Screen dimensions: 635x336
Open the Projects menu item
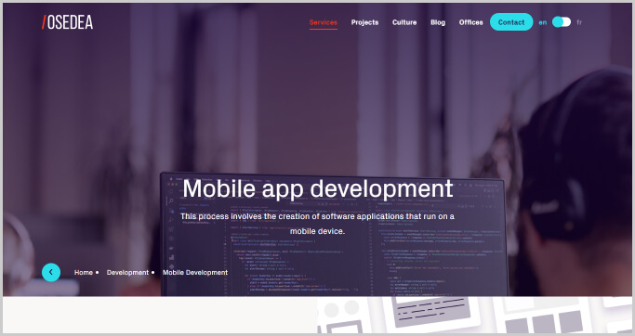click(364, 22)
